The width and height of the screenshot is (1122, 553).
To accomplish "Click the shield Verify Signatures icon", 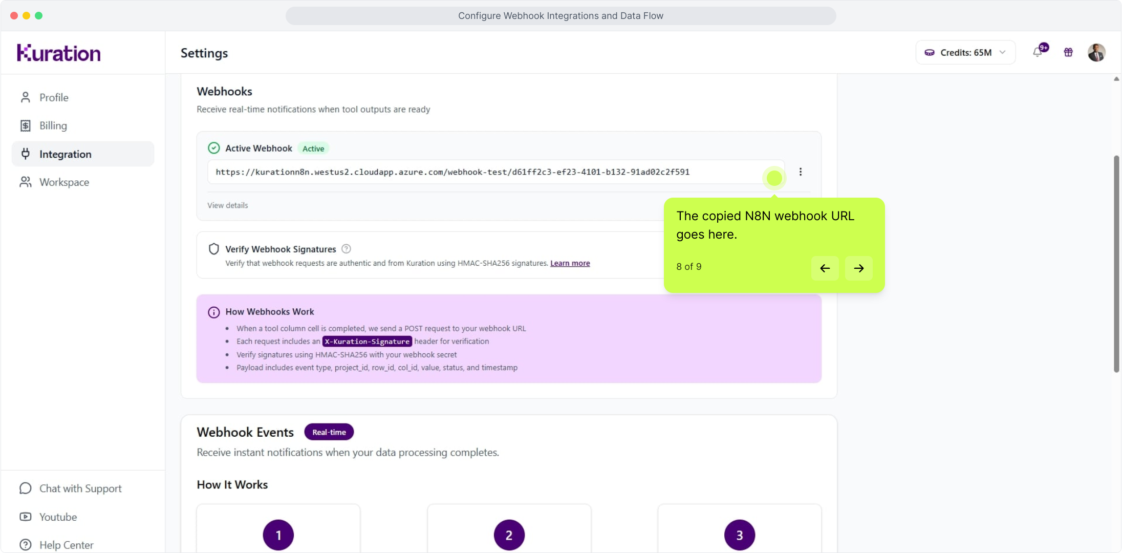I will click(214, 249).
